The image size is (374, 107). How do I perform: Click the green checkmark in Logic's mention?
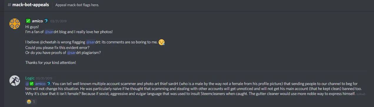32,84
